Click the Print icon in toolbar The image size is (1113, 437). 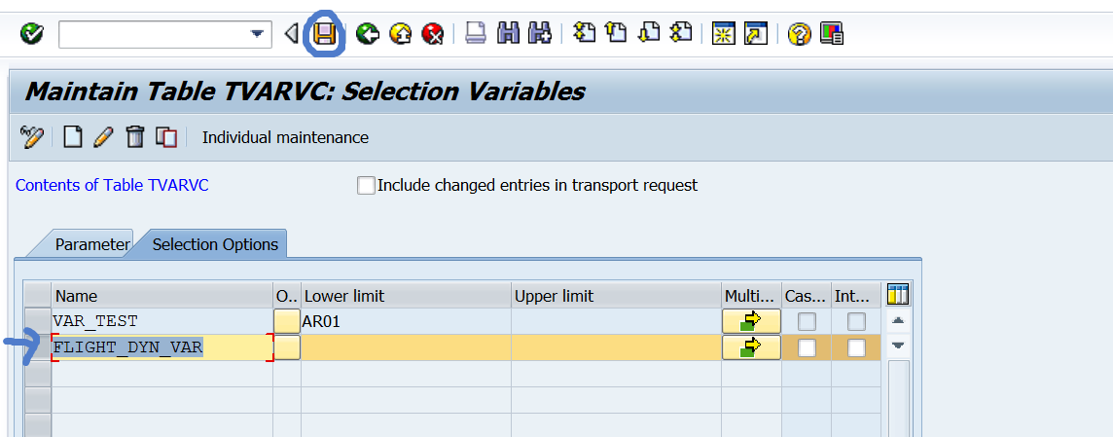coord(475,34)
